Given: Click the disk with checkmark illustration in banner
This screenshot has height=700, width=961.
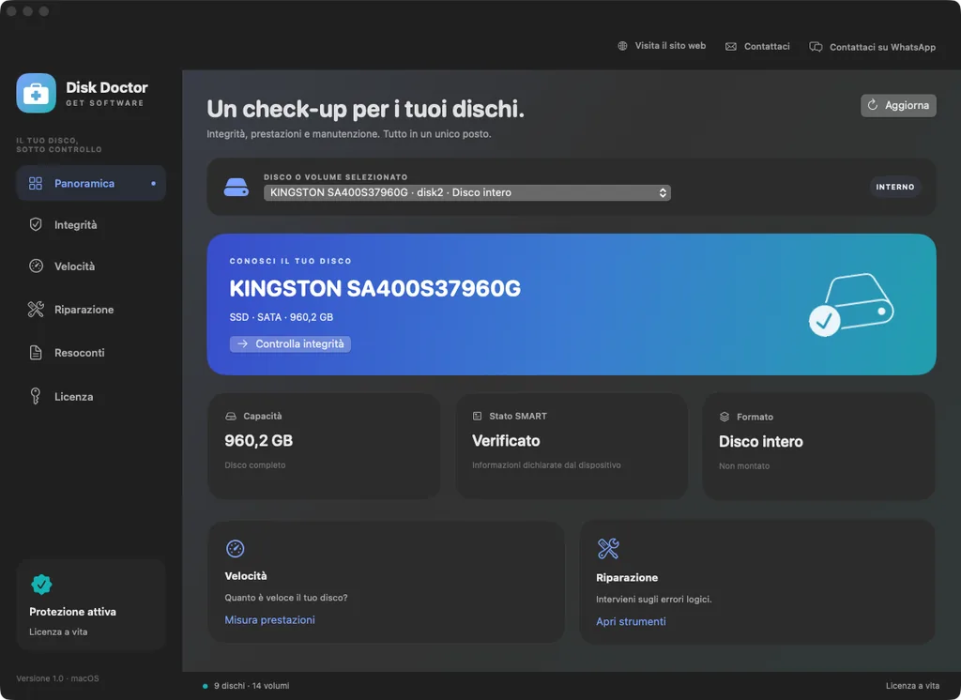Looking at the screenshot, I should point(851,305).
